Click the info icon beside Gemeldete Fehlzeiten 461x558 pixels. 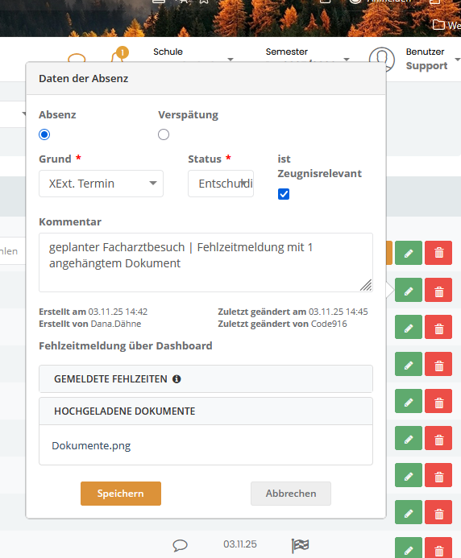point(177,379)
